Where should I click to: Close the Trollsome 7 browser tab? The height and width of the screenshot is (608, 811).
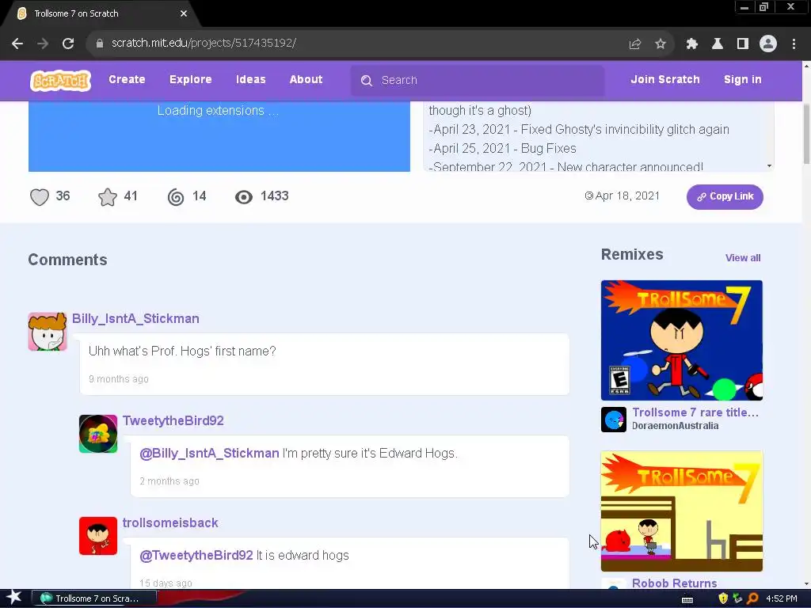pos(184,13)
